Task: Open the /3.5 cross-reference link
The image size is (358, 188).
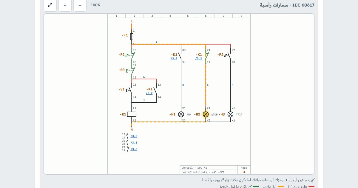Action: (x=134, y=143)
